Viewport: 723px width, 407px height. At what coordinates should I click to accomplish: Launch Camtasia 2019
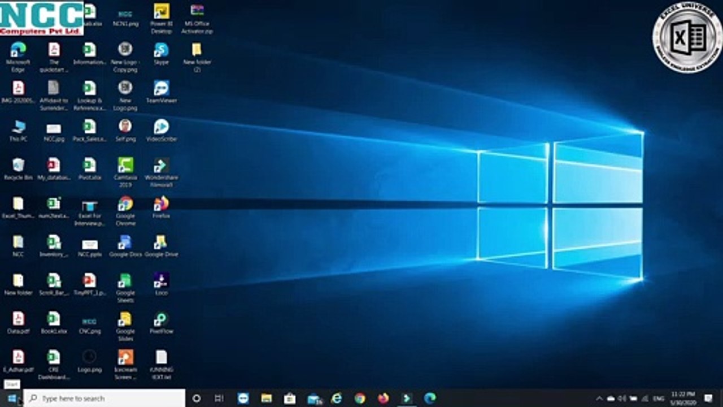click(125, 172)
